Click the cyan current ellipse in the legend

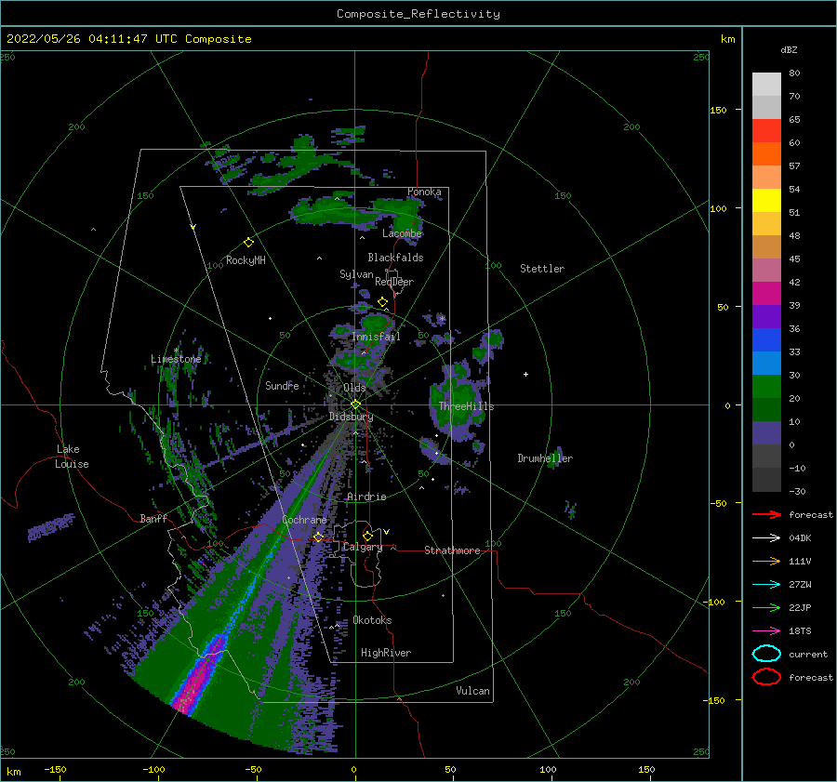(766, 654)
